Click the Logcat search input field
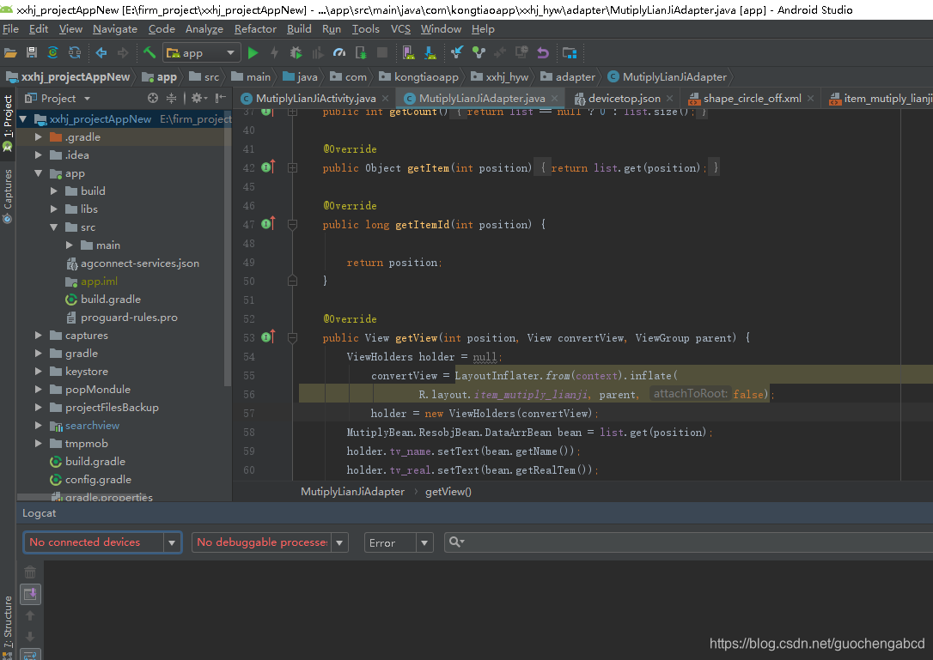933x660 pixels. (688, 542)
